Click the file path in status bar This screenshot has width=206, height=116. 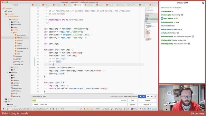[30, 109]
